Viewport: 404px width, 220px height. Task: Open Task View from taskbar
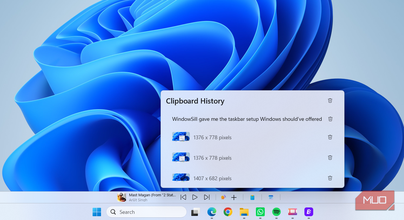(196, 212)
